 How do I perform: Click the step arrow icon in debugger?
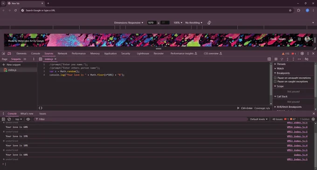point(299,59)
